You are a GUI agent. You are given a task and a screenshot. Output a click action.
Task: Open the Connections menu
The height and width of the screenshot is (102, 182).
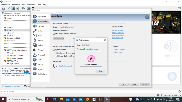coord(6,4)
